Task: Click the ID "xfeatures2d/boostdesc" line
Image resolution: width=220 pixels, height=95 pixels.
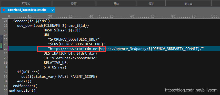Action: pyautogui.click(x=71, y=58)
